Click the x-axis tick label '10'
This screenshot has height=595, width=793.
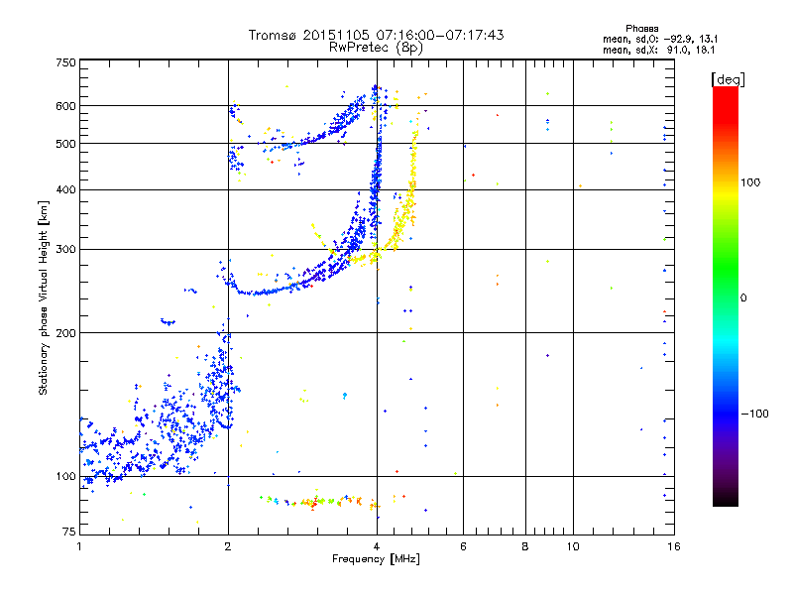click(x=573, y=546)
